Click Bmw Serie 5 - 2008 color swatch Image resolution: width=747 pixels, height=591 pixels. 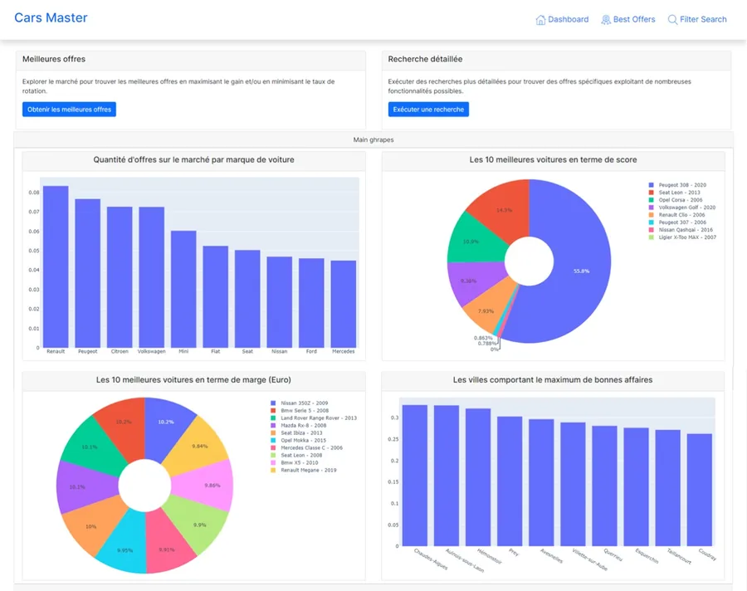(273, 410)
